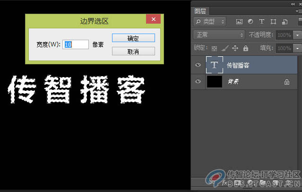This screenshot has height=192, width=302.
Task: Click the 填充 fill value field
Action: [285, 48]
